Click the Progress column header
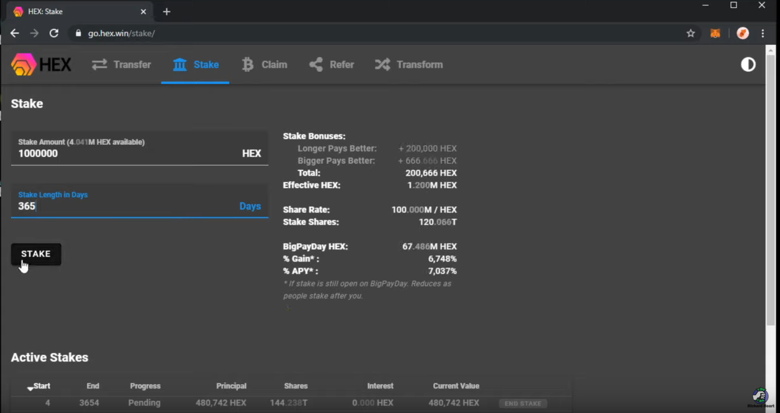 [145, 386]
